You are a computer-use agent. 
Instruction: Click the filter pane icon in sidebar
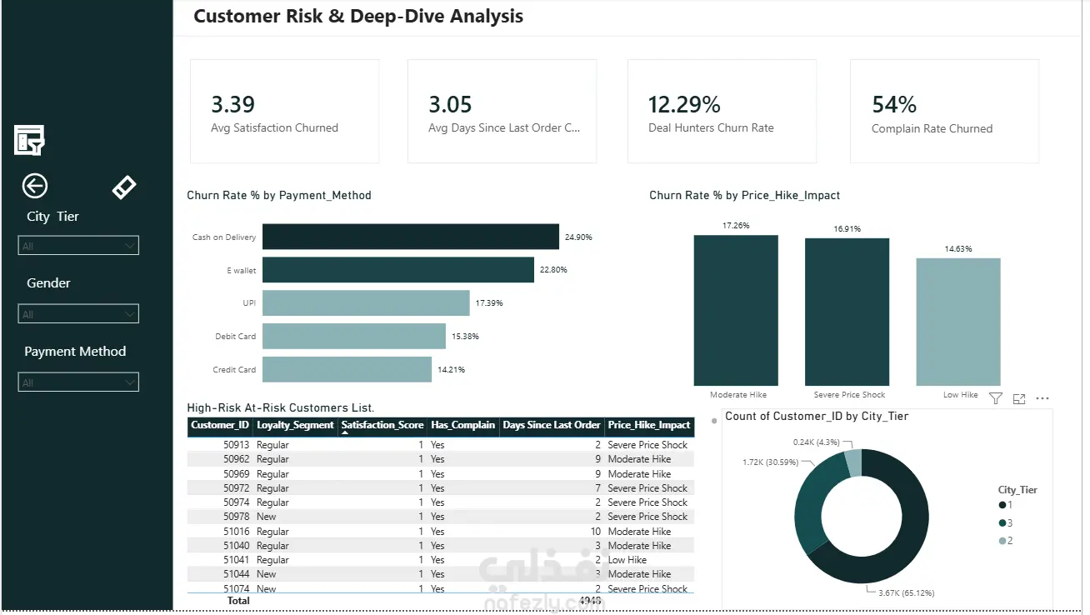point(29,140)
